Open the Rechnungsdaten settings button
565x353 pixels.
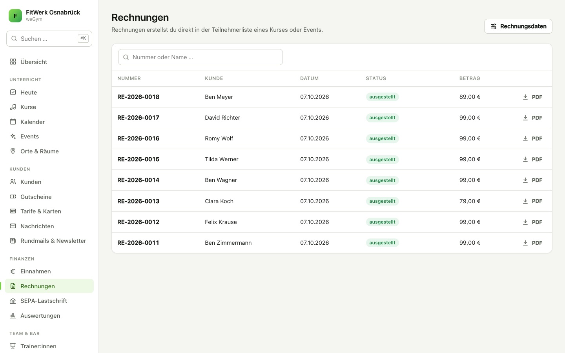[518, 26]
